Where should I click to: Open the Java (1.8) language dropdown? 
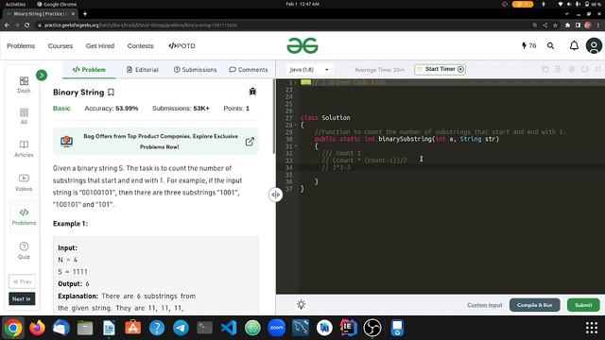click(309, 70)
